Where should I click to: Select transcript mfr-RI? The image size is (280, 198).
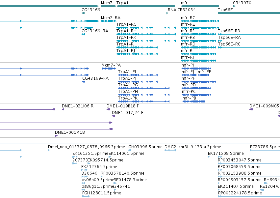(x=187, y=51)
